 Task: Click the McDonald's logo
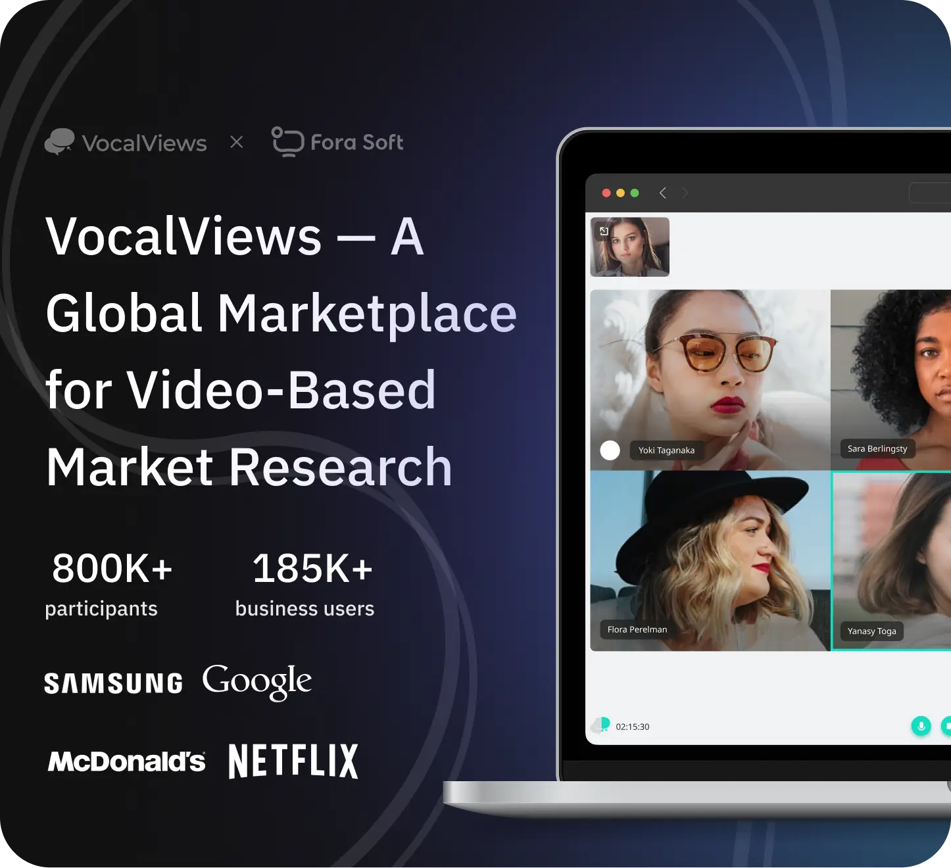click(x=126, y=761)
